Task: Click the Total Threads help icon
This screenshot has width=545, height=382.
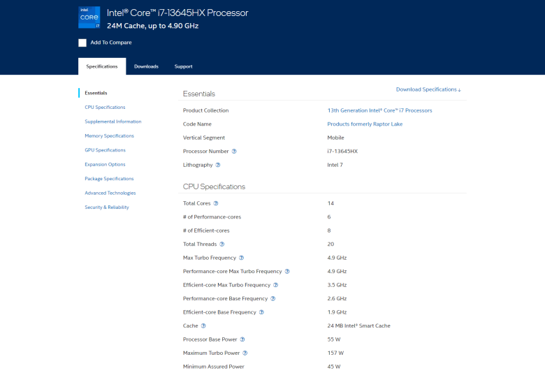Action: pyautogui.click(x=222, y=244)
